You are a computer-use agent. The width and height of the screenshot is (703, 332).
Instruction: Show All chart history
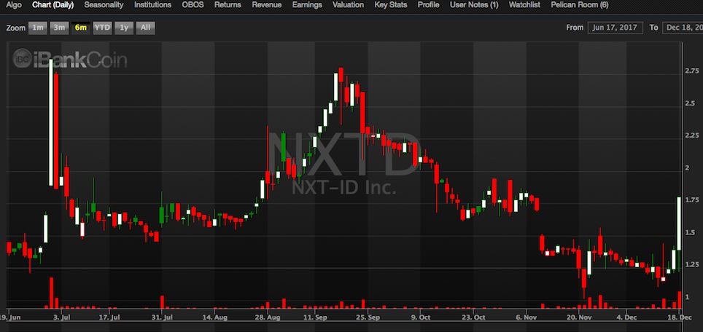(145, 28)
